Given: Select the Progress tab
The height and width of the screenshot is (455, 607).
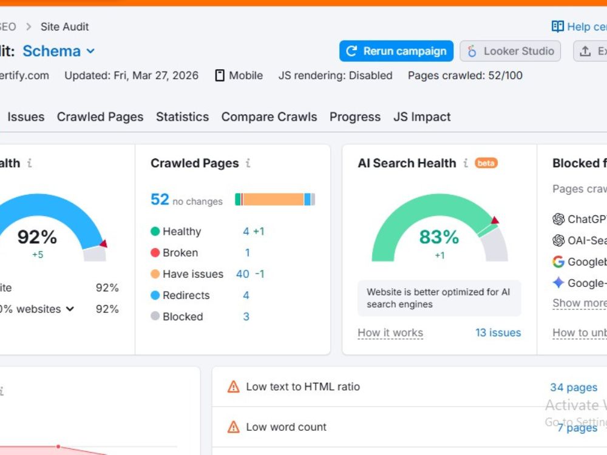Looking at the screenshot, I should click(x=355, y=117).
